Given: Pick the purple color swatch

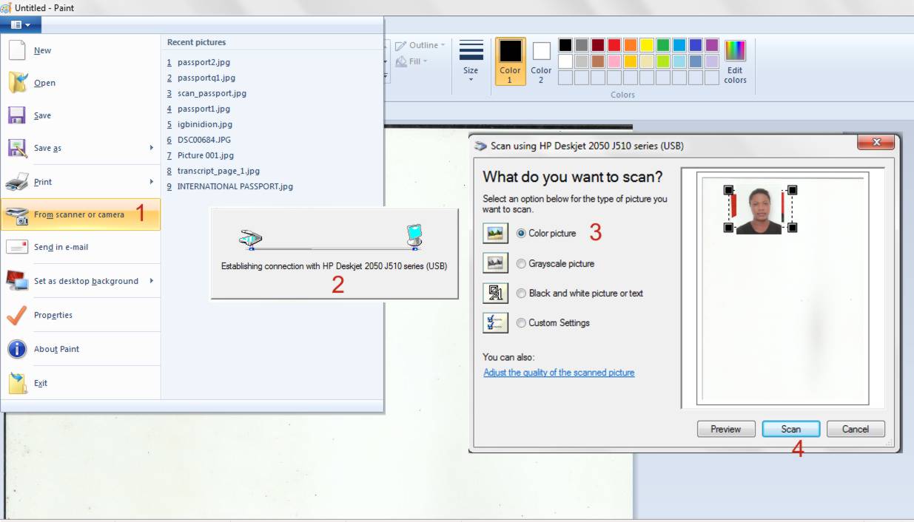Looking at the screenshot, I should coord(711,45).
